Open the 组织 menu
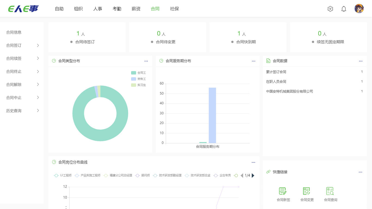The image size is (372, 209). click(78, 9)
